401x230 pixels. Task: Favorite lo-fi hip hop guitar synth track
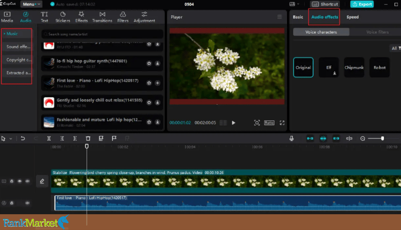coord(149,63)
